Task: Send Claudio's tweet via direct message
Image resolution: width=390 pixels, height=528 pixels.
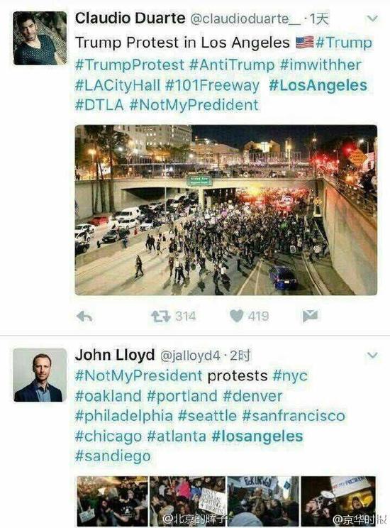Action: coord(310,316)
